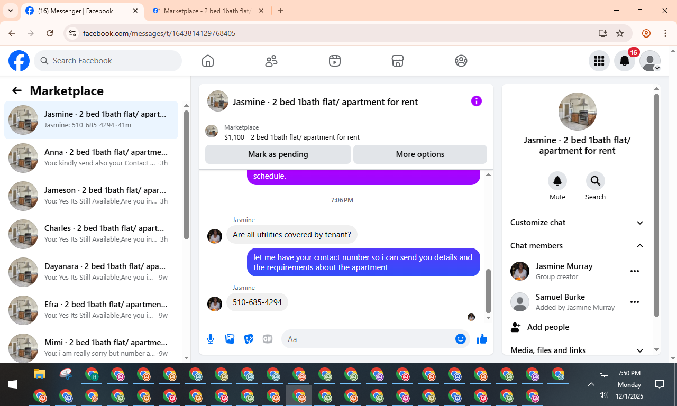Viewport: 677px width, 406px height.
Task: Click the browser address bar URL
Action: (x=159, y=33)
